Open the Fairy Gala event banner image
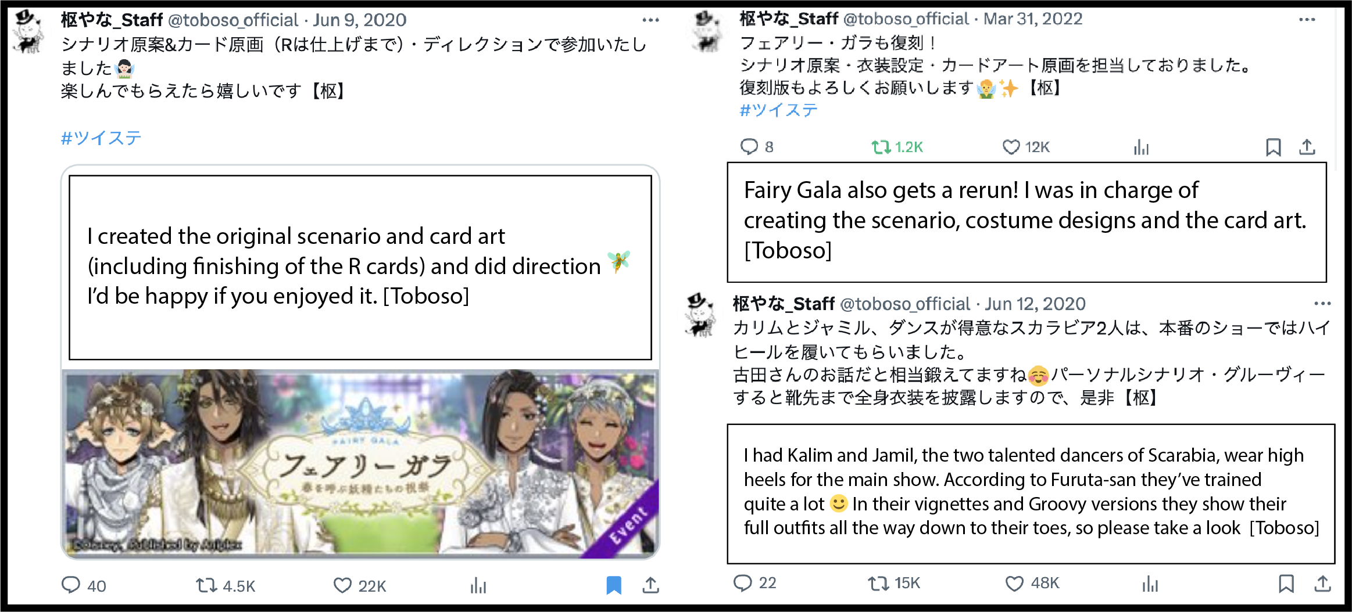This screenshot has height=612, width=1352. 360,463
